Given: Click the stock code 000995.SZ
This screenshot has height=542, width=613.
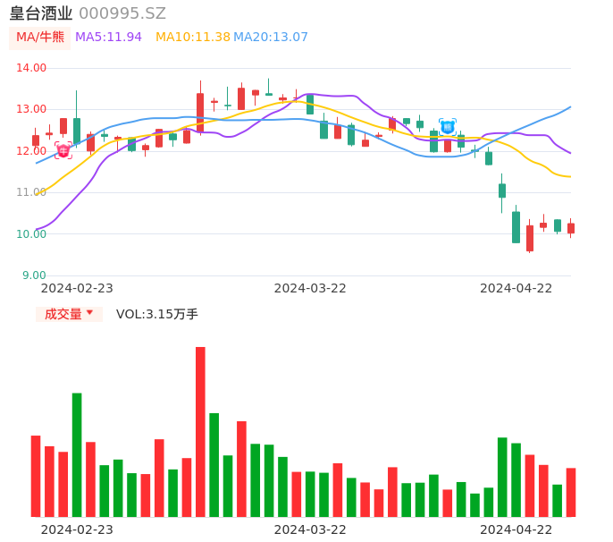Looking at the screenshot, I should tap(122, 13).
